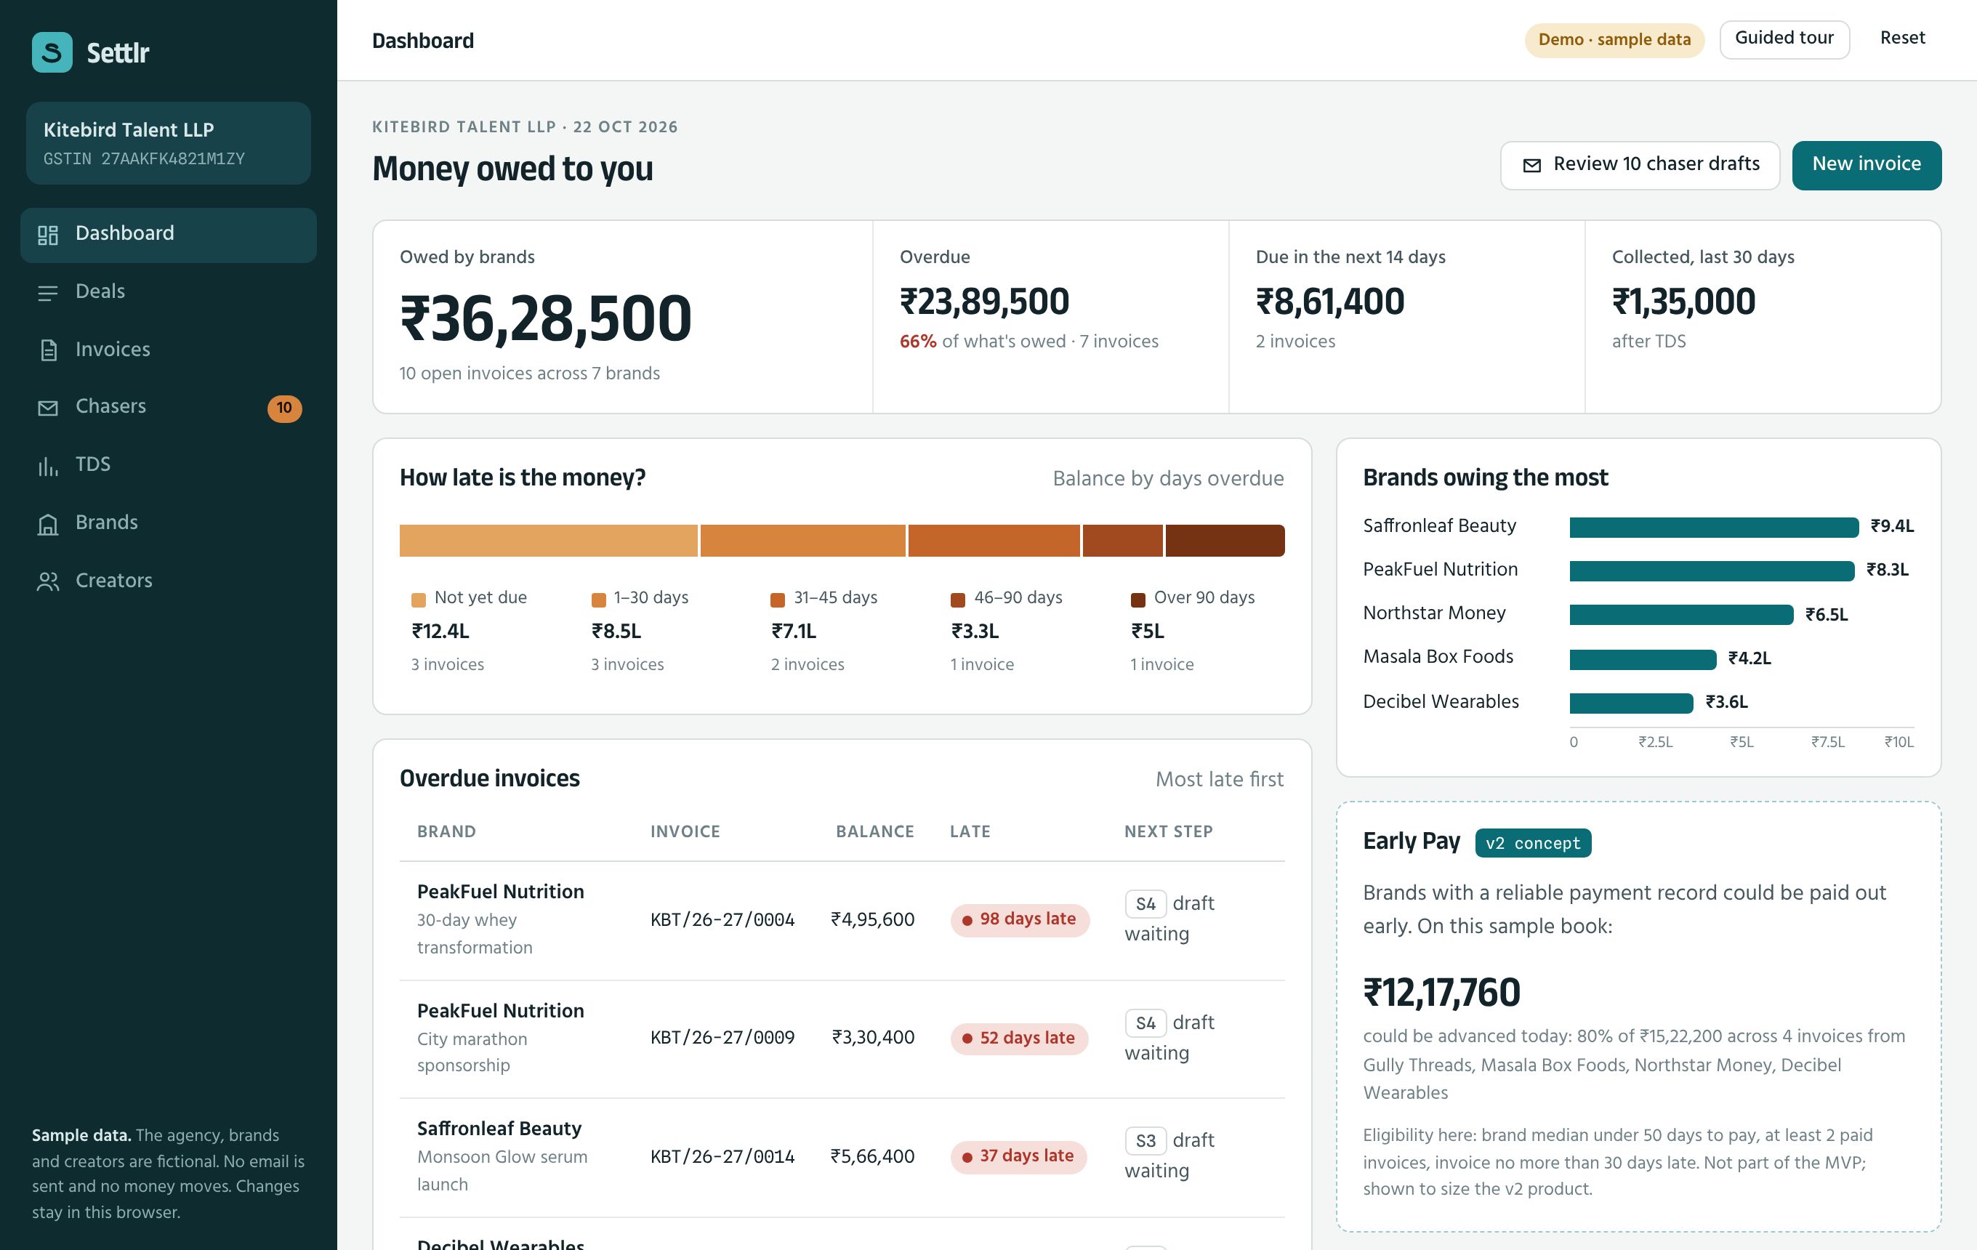The width and height of the screenshot is (1977, 1250).
Task: Click the v2 concept tag
Action: pyautogui.click(x=1533, y=844)
